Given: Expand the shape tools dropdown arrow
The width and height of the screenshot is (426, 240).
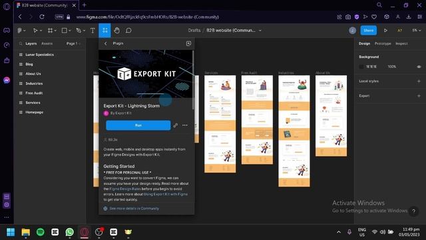Looking at the screenshot, I should tap(70, 31).
